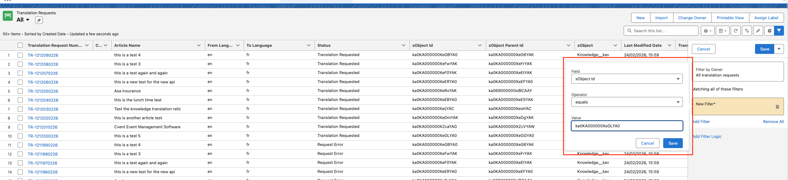The image size is (788, 180).
Task: Open the Last Modified Date column menu
Action: [x=669, y=45]
